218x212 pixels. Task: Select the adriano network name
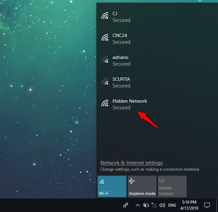[x=120, y=57]
